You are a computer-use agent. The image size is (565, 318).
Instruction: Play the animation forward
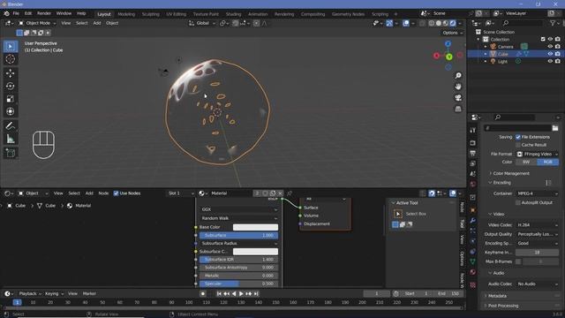tap(241, 294)
